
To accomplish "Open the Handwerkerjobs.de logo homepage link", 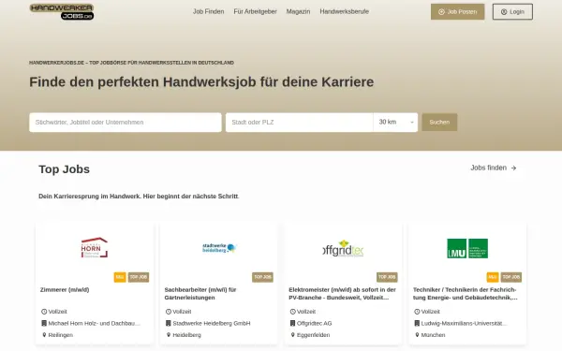I will (x=62, y=12).
